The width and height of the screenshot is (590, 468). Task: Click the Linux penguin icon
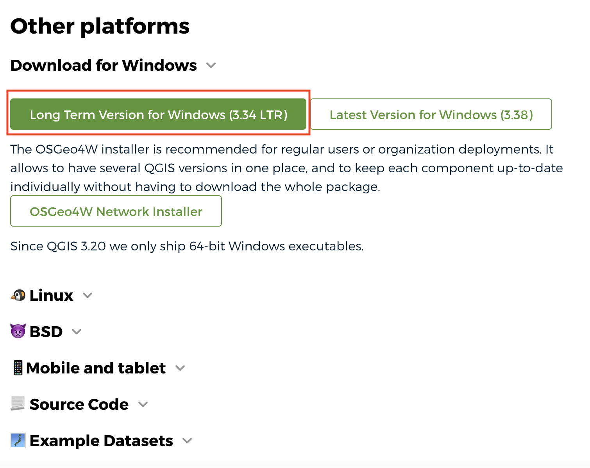tap(18, 295)
